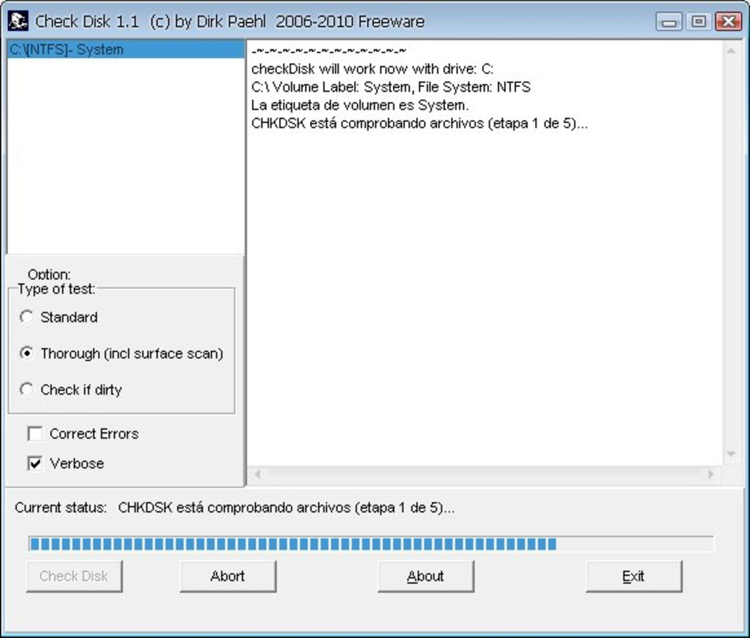Click the 'Type of test:' group label
750x638 pixels.
(57, 289)
